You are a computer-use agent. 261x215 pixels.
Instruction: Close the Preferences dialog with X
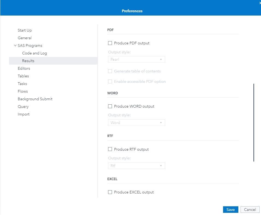pyautogui.click(x=260, y=3)
